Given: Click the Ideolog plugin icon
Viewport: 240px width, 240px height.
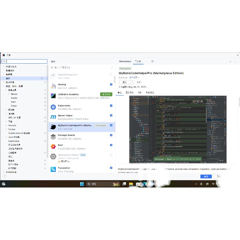Looking at the screenshot, I should point(53,86).
